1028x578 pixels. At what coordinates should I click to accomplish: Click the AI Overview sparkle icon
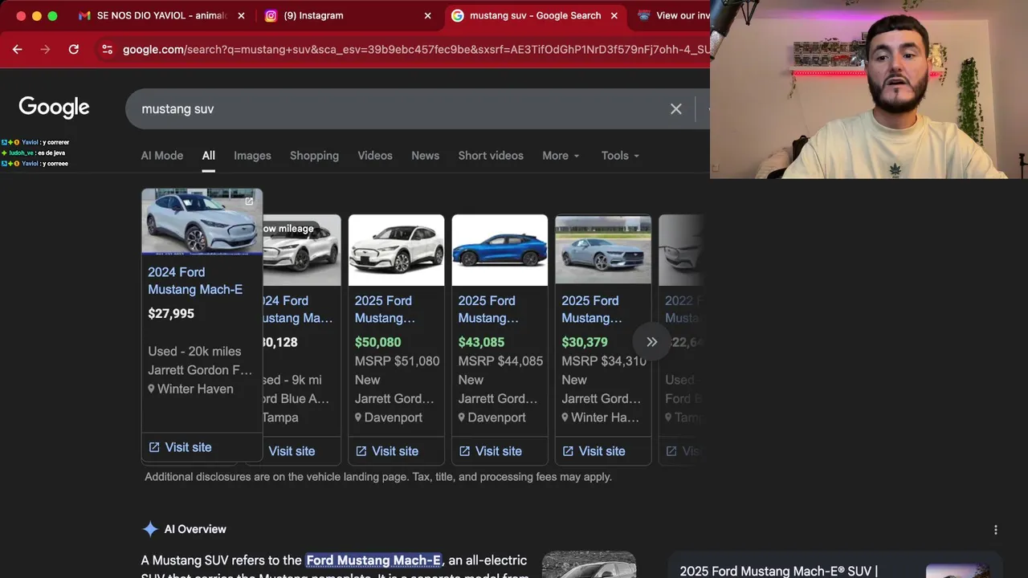point(150,529)
